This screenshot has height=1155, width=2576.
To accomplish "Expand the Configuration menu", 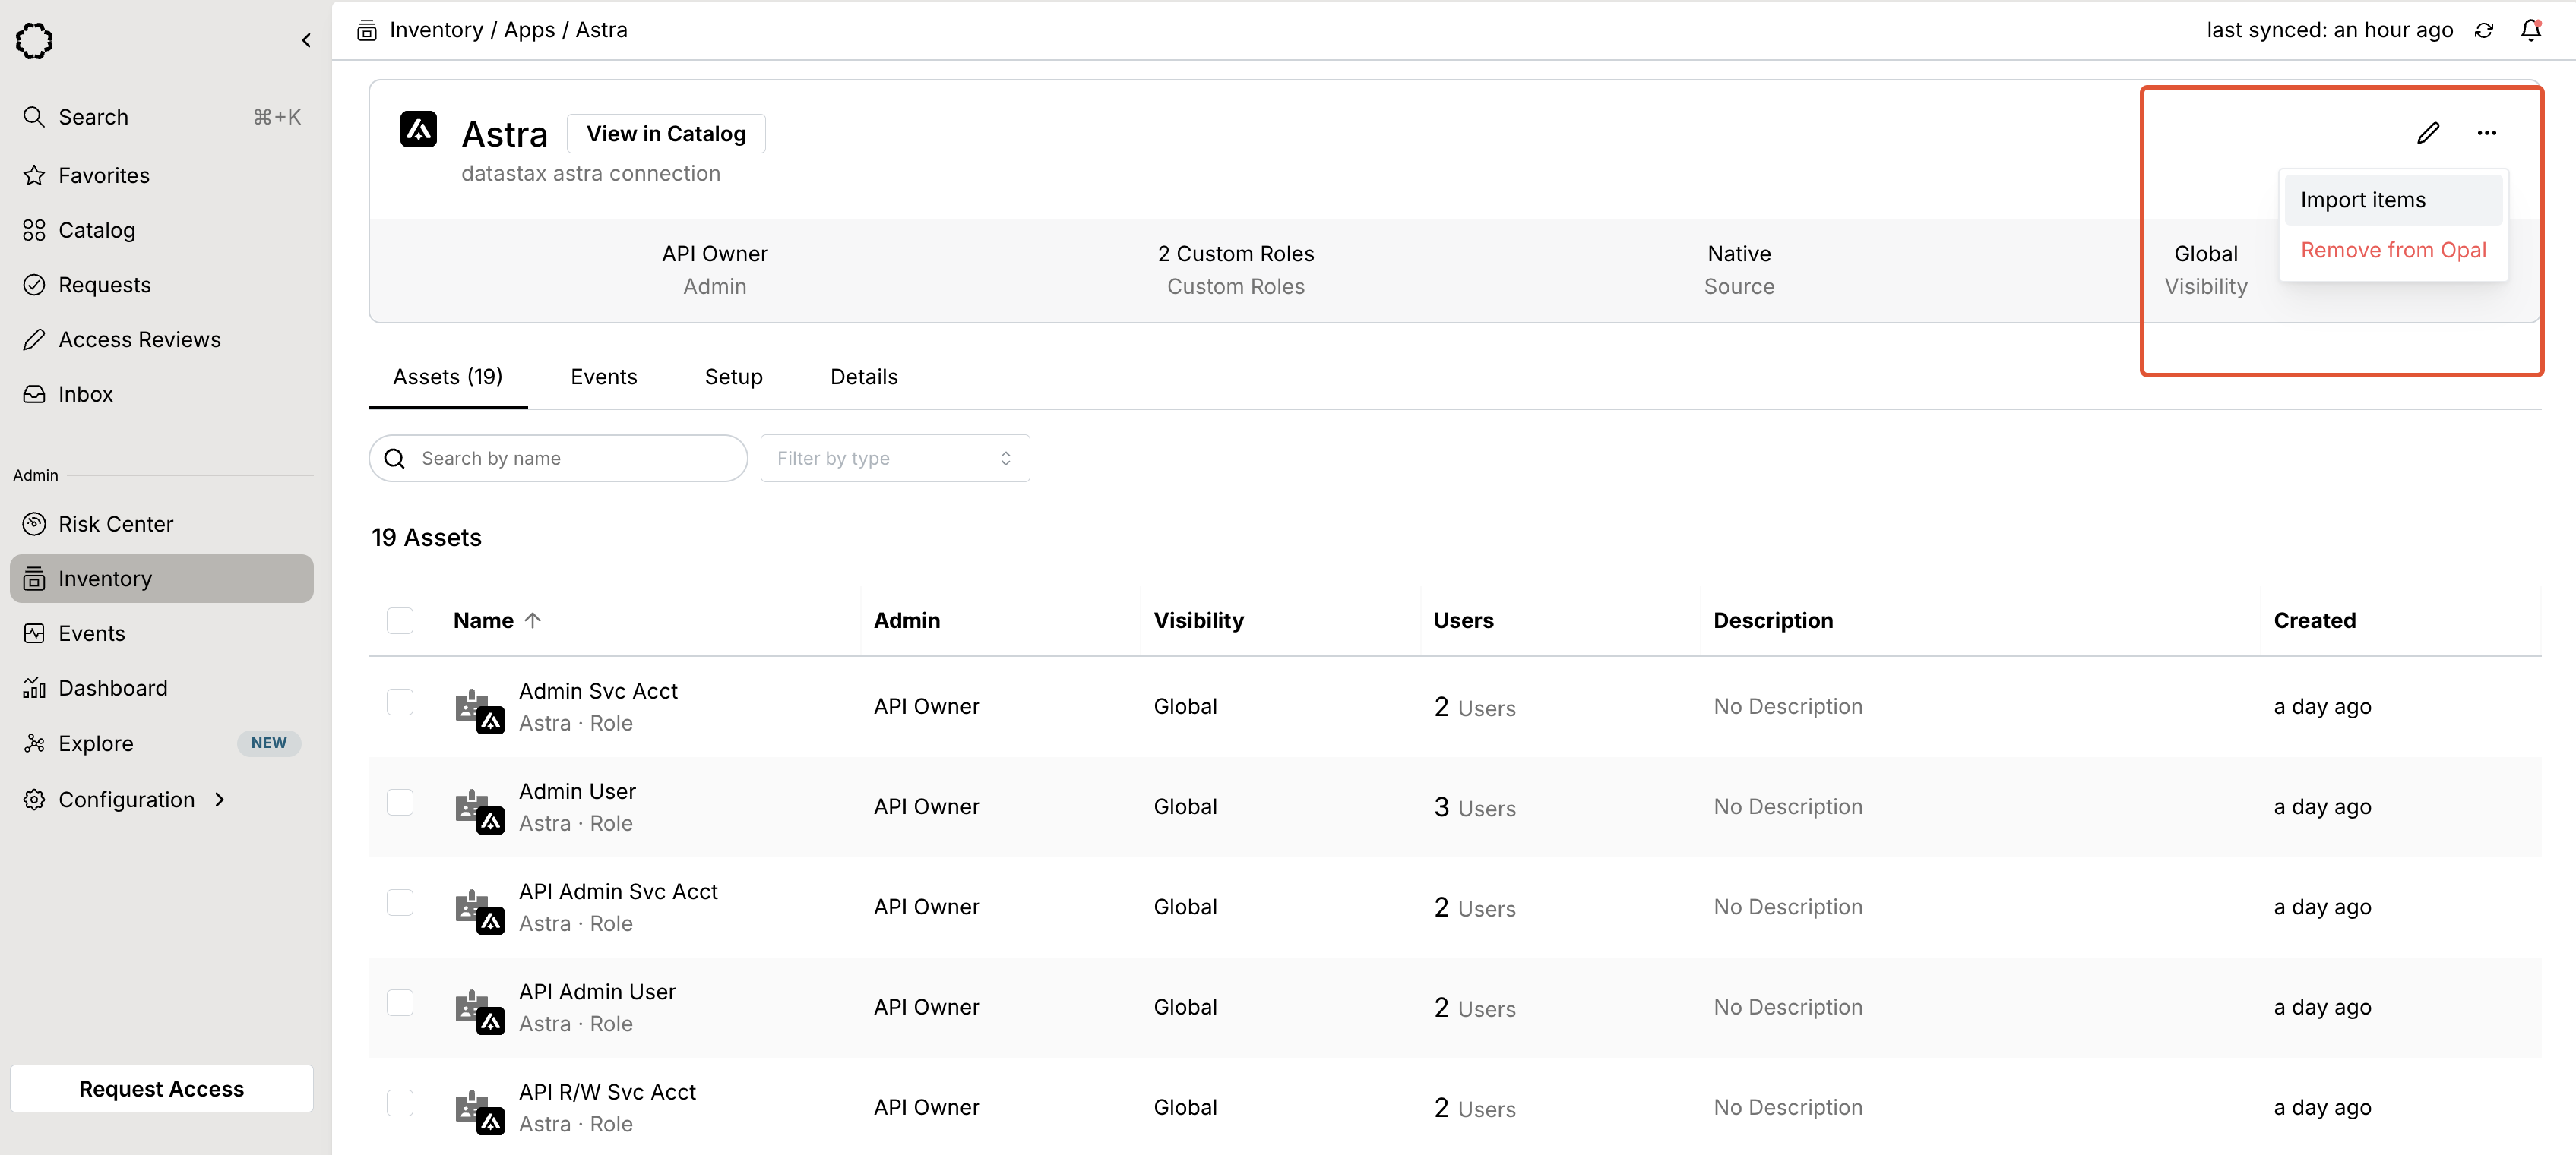I will pyautogui.click(x=126, y=798).
